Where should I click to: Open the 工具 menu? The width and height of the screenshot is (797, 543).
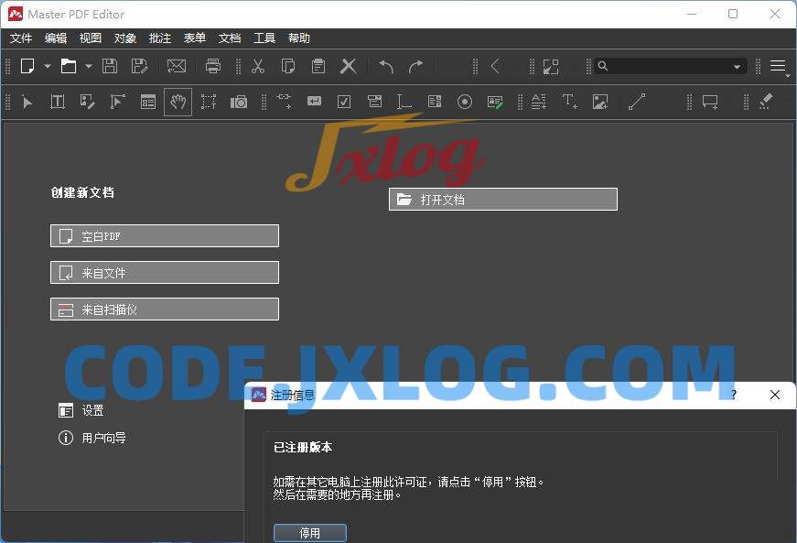tap(264, 38)
